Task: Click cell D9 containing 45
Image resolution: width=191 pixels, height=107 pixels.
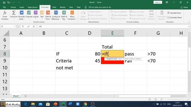Action: [x=90, y=61]
